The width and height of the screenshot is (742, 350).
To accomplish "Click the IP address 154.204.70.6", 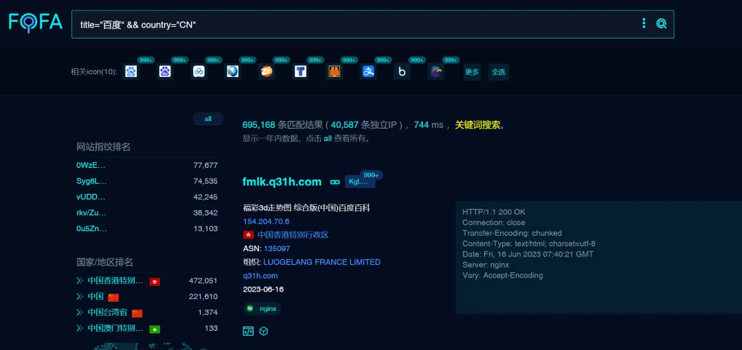I will click(266, 221).
